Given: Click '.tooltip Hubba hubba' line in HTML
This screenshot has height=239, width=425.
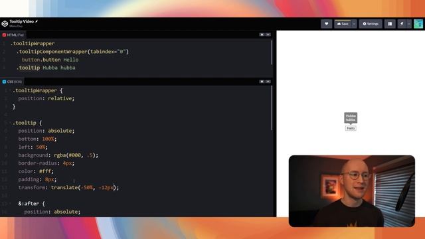Looking at the screenshot, I should (46, 68).
